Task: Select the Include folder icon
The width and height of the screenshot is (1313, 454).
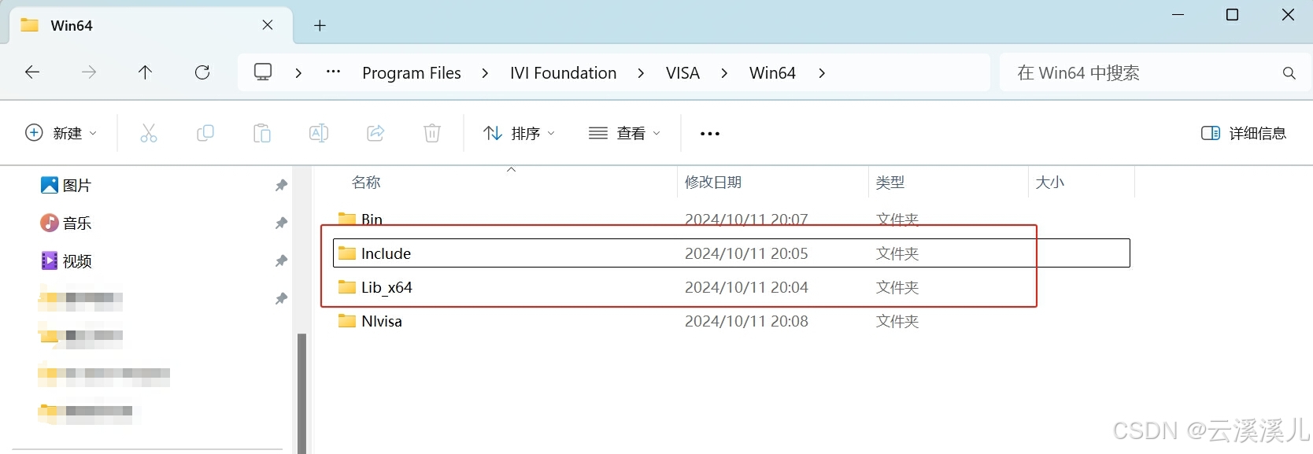Action: click(347, 253)
